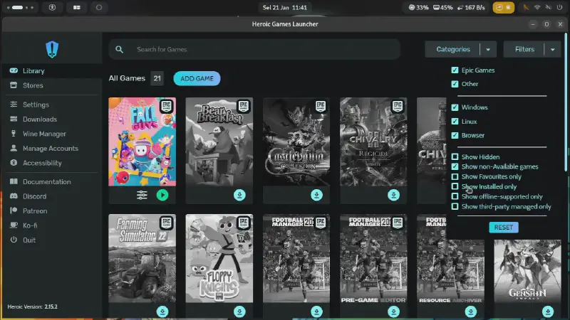The width and height of the screenshot is (570, 320).
Task: Open Settings from the sidebar
Action: tap(36, 105)
